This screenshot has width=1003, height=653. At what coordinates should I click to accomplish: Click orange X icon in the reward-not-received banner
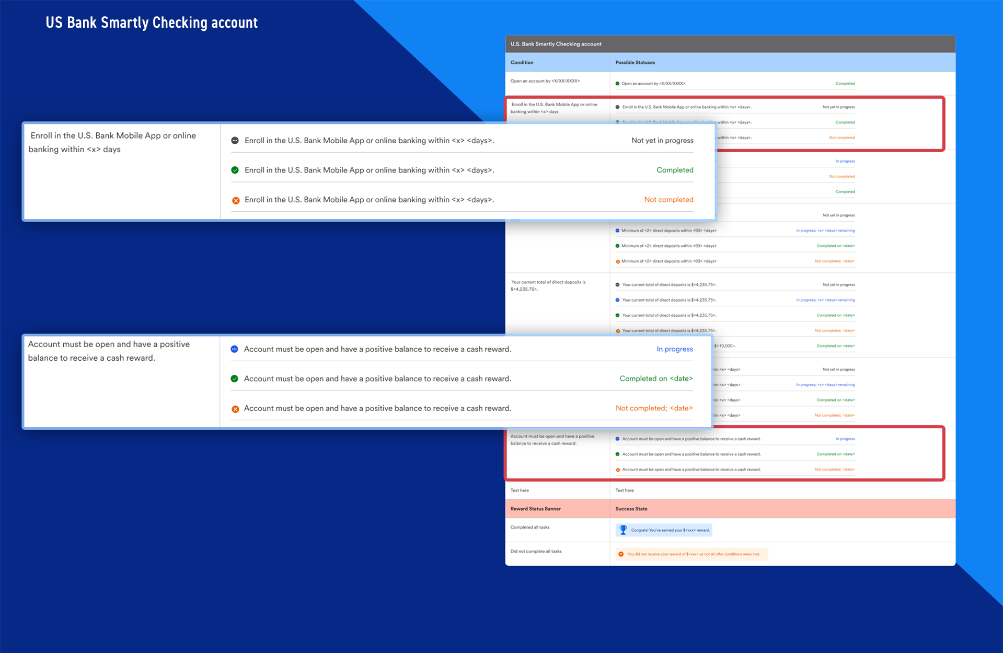[621, 554]
